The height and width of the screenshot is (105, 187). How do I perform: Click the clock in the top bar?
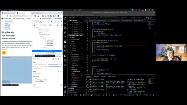click(78, 10)
